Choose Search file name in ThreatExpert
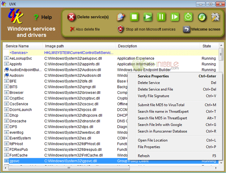Viewport: 226px width, 173px height. pos(177,111)
